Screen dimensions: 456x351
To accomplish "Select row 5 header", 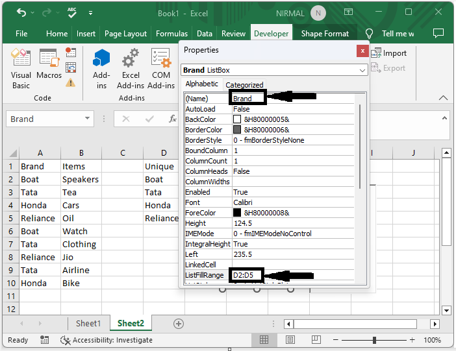I will (x=11, y=218).
